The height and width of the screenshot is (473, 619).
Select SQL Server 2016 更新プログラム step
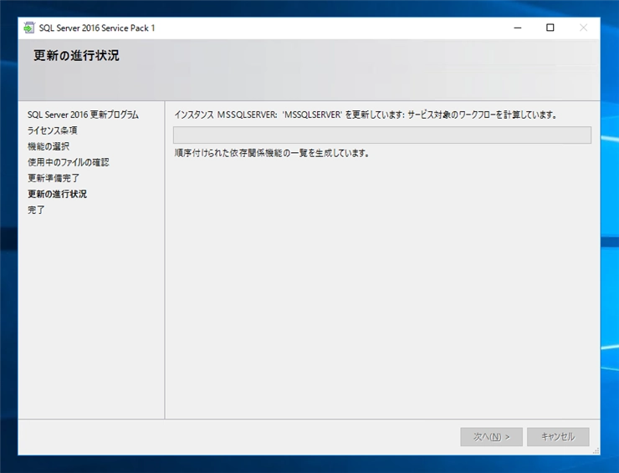(83, 114)
